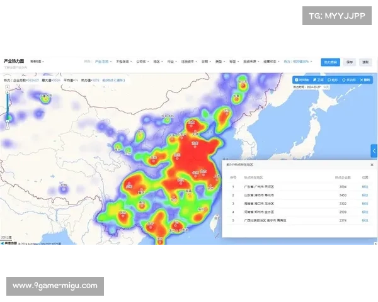Click 标注 link for 广西 南宁市 青秀区 row
The width and height of the screenshot is (378, 302).
pos(365,221)
